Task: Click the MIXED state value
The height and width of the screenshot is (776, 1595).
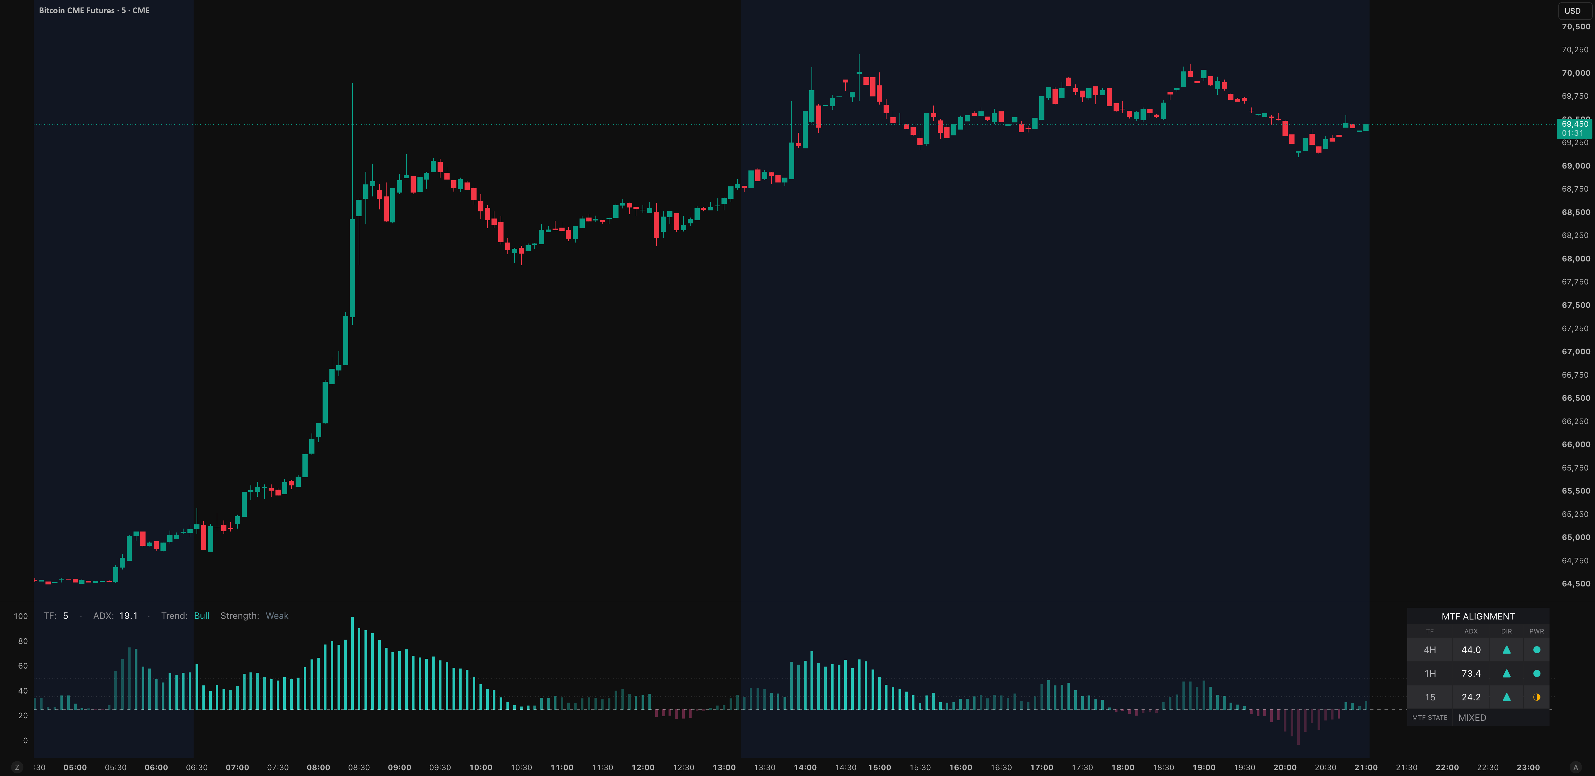Action: tap(1473, 718)
